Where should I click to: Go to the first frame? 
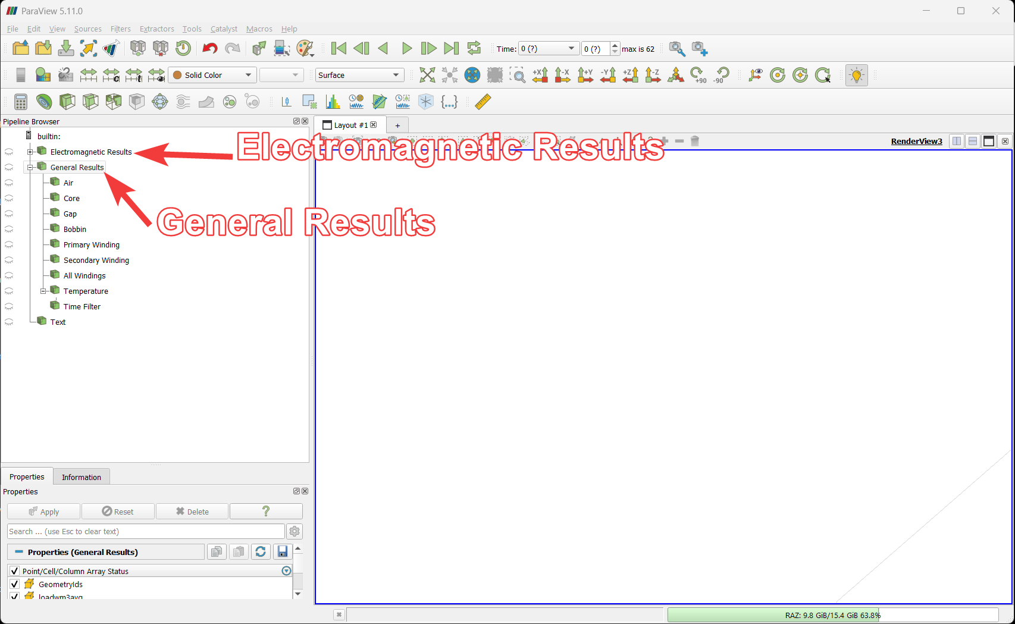click(x=339, y=48)
